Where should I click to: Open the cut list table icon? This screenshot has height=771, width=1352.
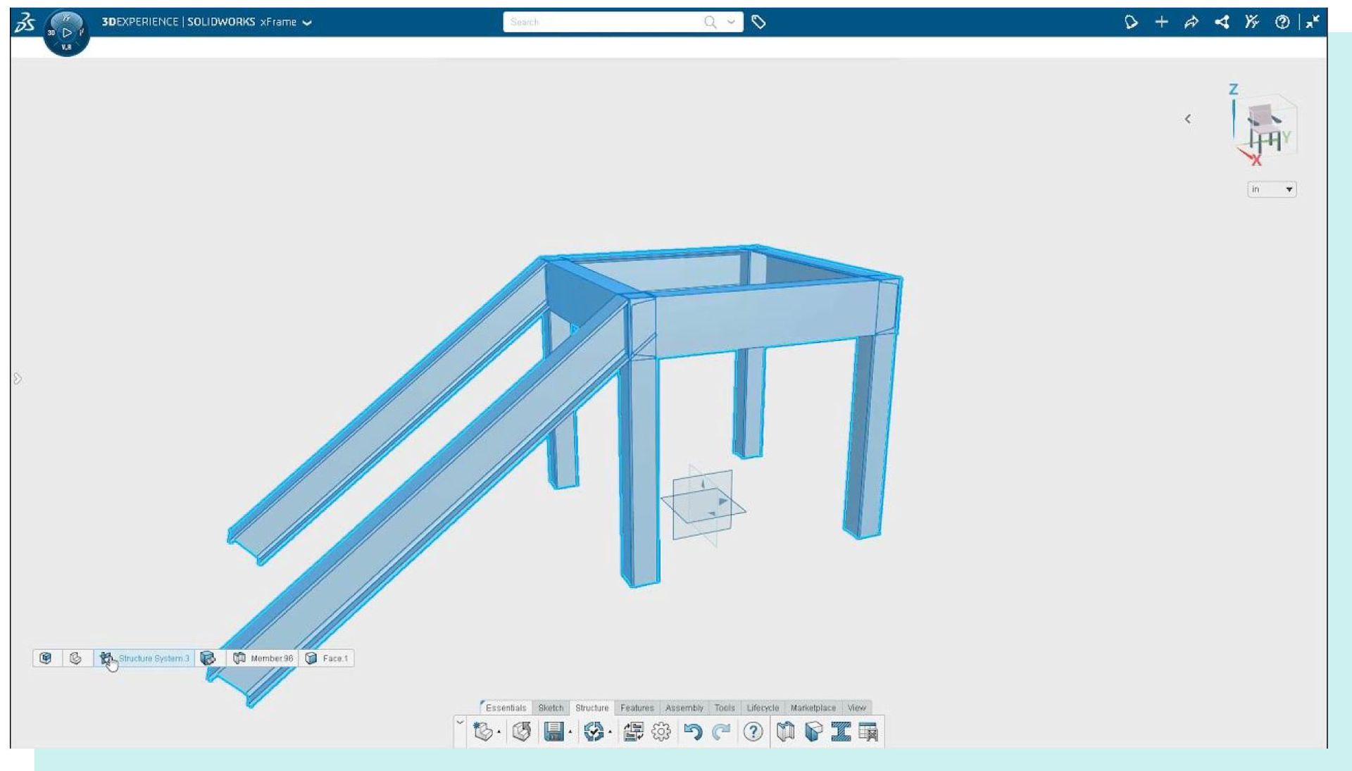click(868, 732)
